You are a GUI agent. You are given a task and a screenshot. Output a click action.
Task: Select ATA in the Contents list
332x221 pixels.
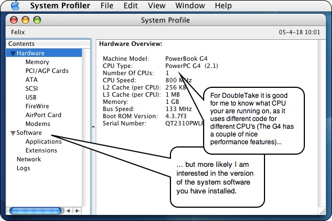(x=32, y=80)
